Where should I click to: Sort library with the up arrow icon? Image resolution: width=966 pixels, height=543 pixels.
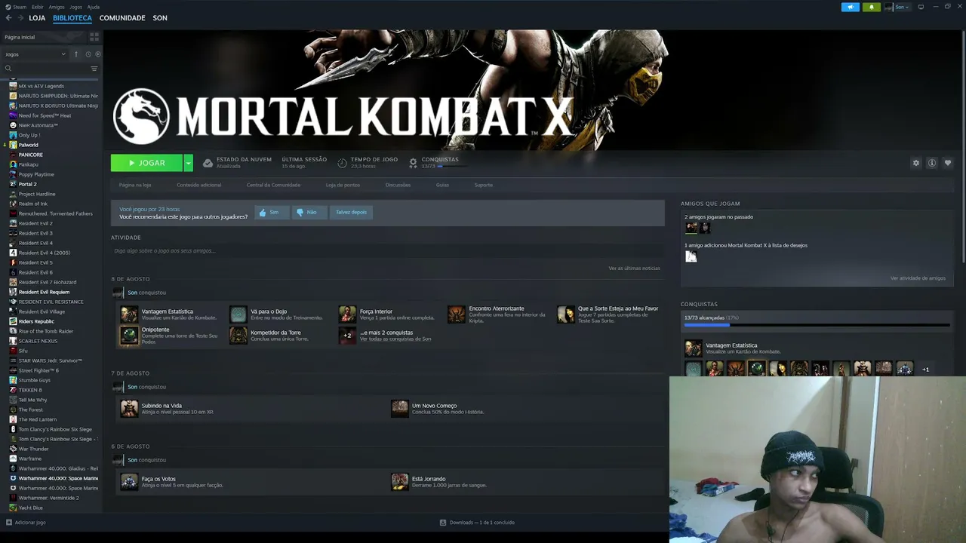tap(75, 54)
